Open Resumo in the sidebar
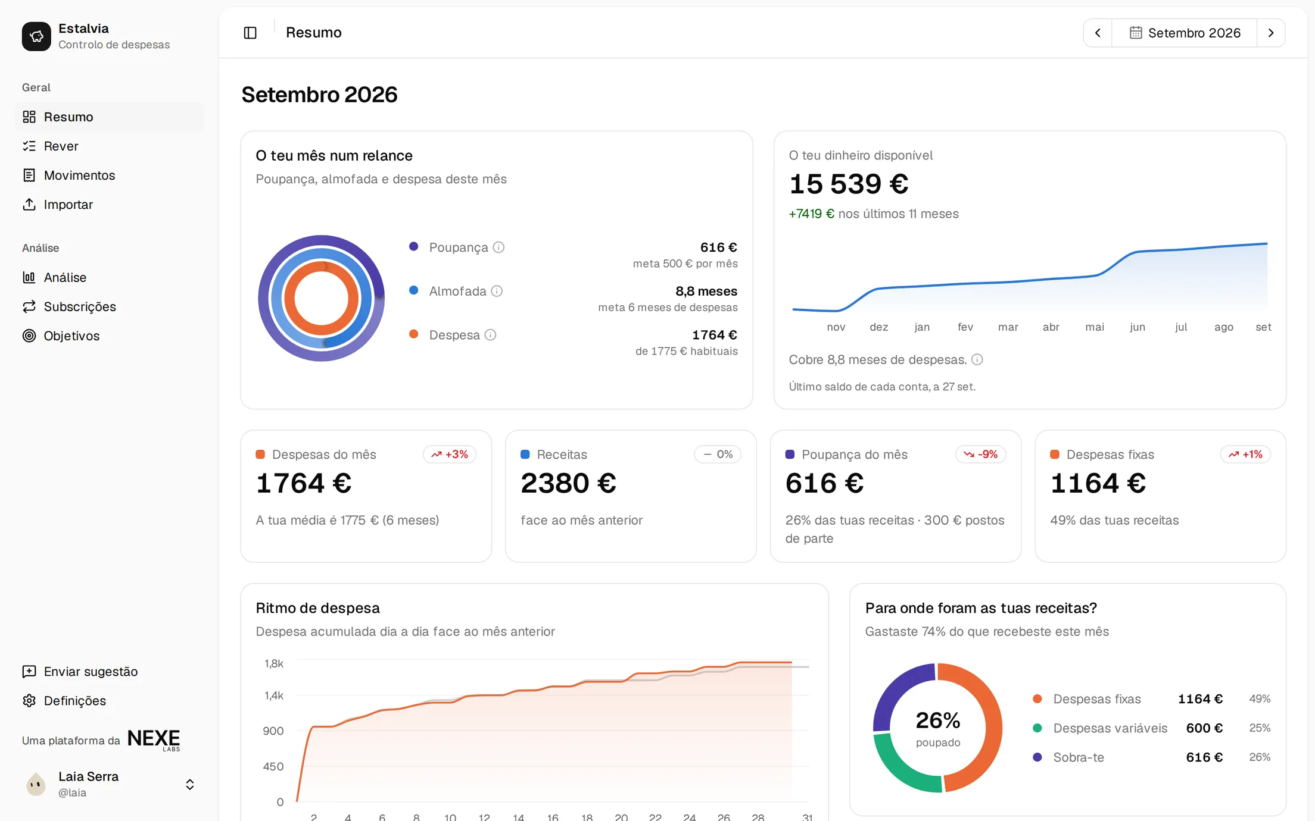The image size is (1315, 821). point(110,117)
